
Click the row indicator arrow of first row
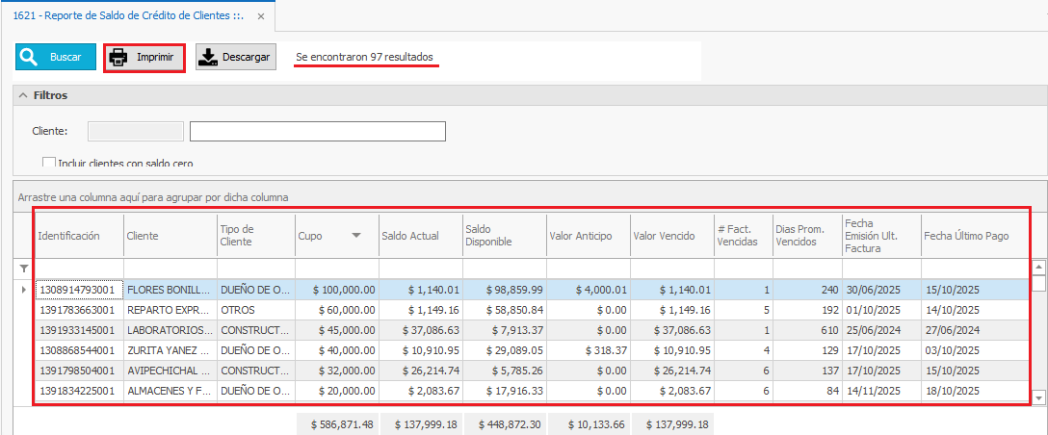tap(24, 289)
